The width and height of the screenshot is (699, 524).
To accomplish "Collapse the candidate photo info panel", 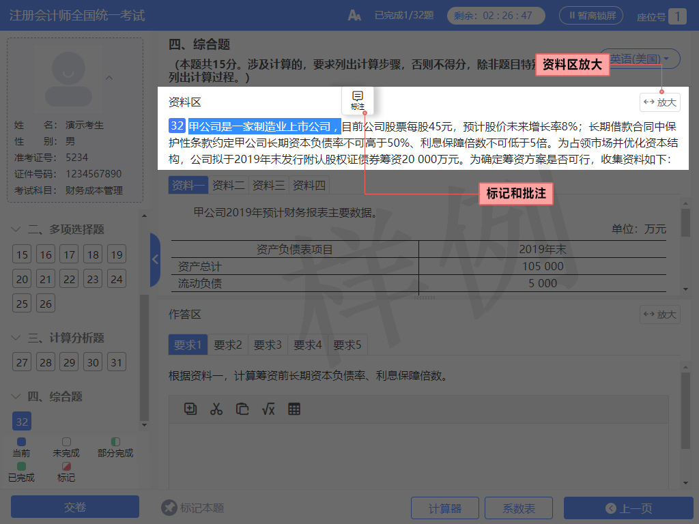I will point(109,78).
